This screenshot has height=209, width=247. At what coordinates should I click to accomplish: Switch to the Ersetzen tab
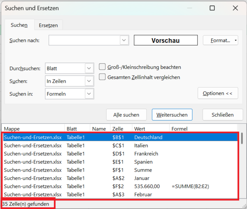pos(48,26)
